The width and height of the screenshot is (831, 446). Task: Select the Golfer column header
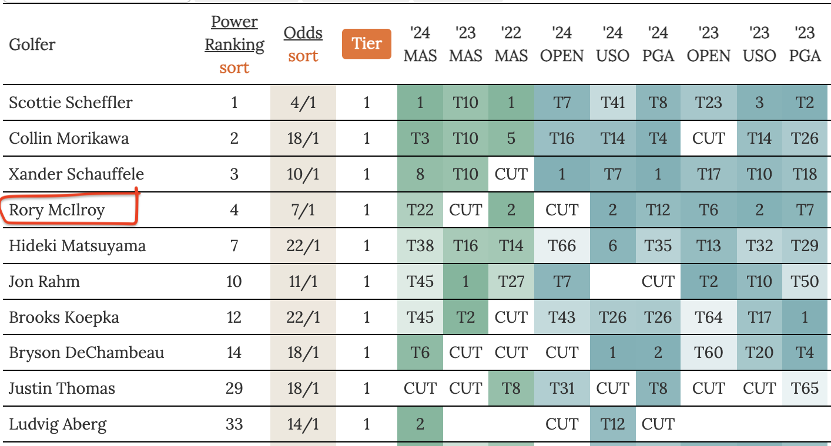pos(32,44)
